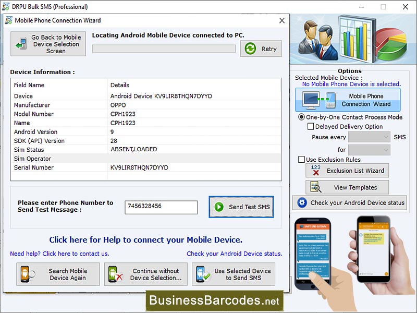
Task: Click the Search Mobile Device Again phone icon
Action: click(x=25, y=274)
